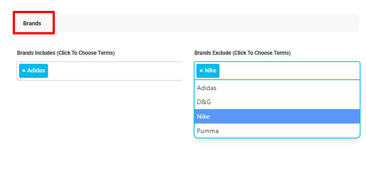
Task: Click the Nike tag label in Exclude
Action: [x=210, y=71]
